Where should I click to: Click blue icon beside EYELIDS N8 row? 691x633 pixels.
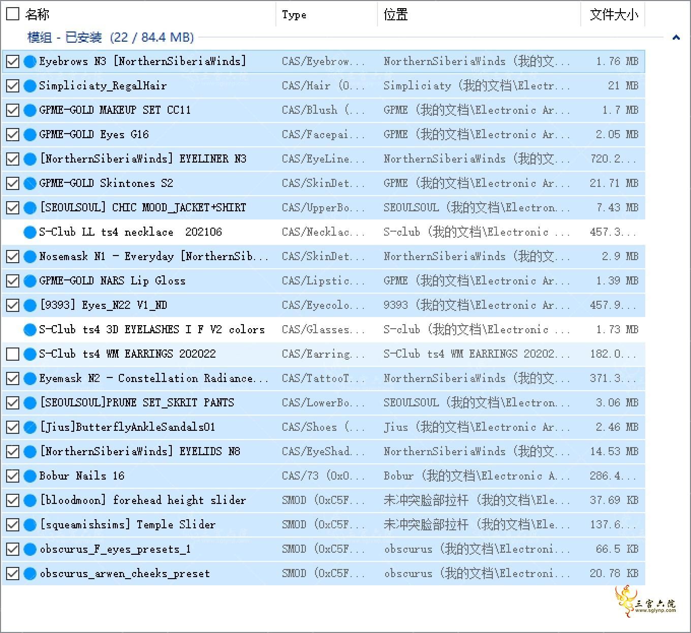coord(30,452)
